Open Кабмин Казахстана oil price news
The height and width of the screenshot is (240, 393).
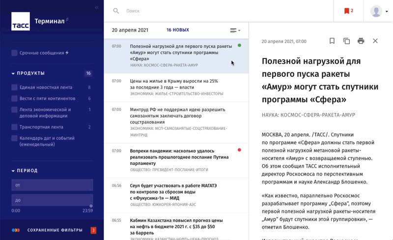176,227
